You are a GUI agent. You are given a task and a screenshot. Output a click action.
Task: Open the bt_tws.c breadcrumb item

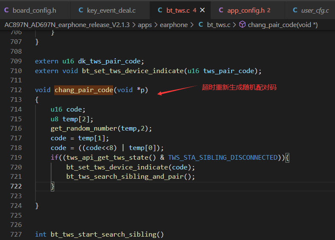tap(219, 25)
